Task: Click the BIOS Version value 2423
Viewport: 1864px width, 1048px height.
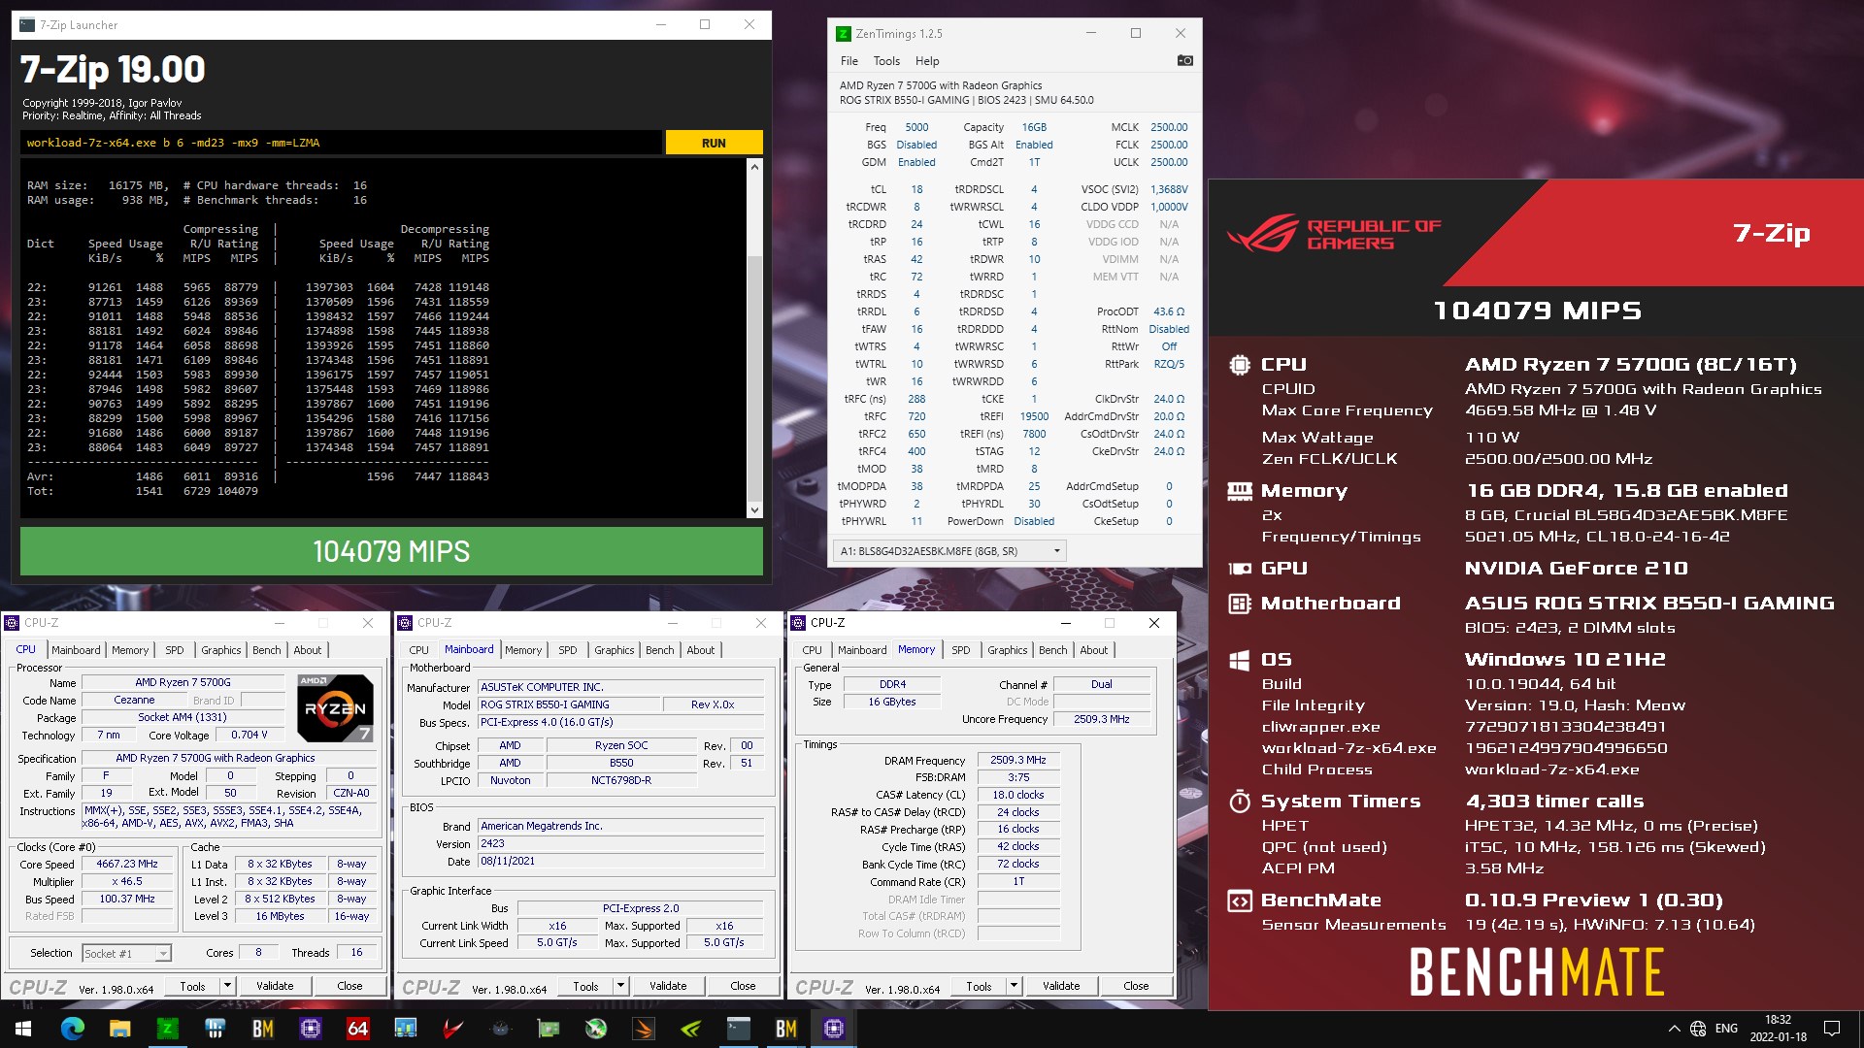Action: coord(620,844)
